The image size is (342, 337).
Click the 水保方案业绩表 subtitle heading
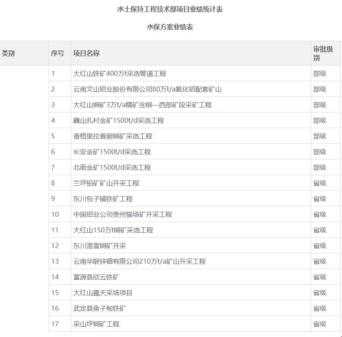click(170, 27)
